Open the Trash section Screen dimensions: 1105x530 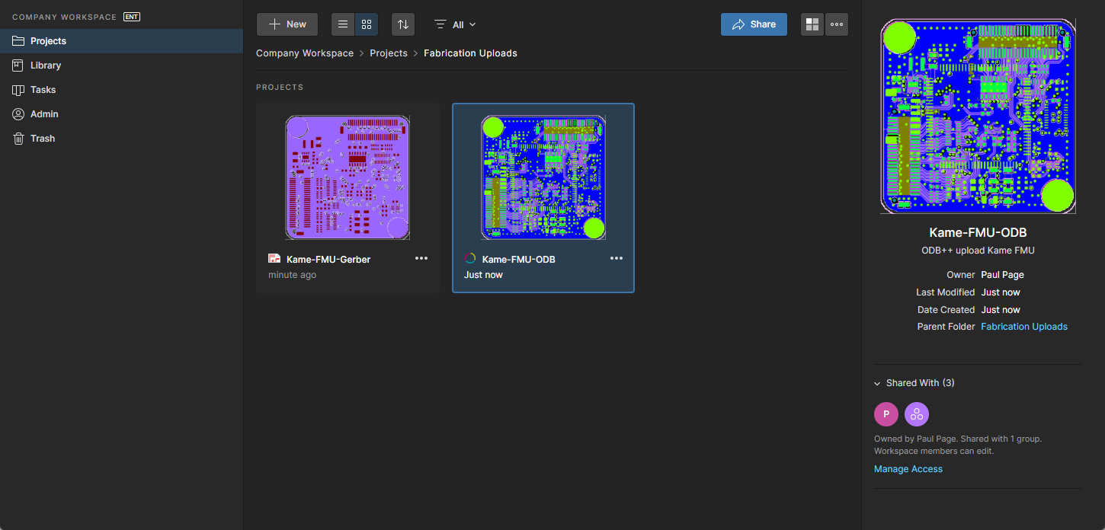coord(43,139)
